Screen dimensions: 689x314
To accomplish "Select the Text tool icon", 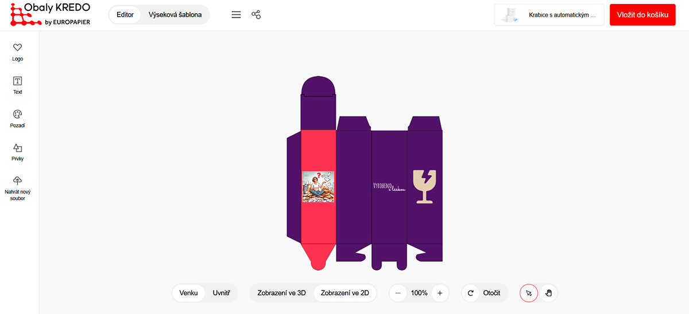I will point(18,81).
